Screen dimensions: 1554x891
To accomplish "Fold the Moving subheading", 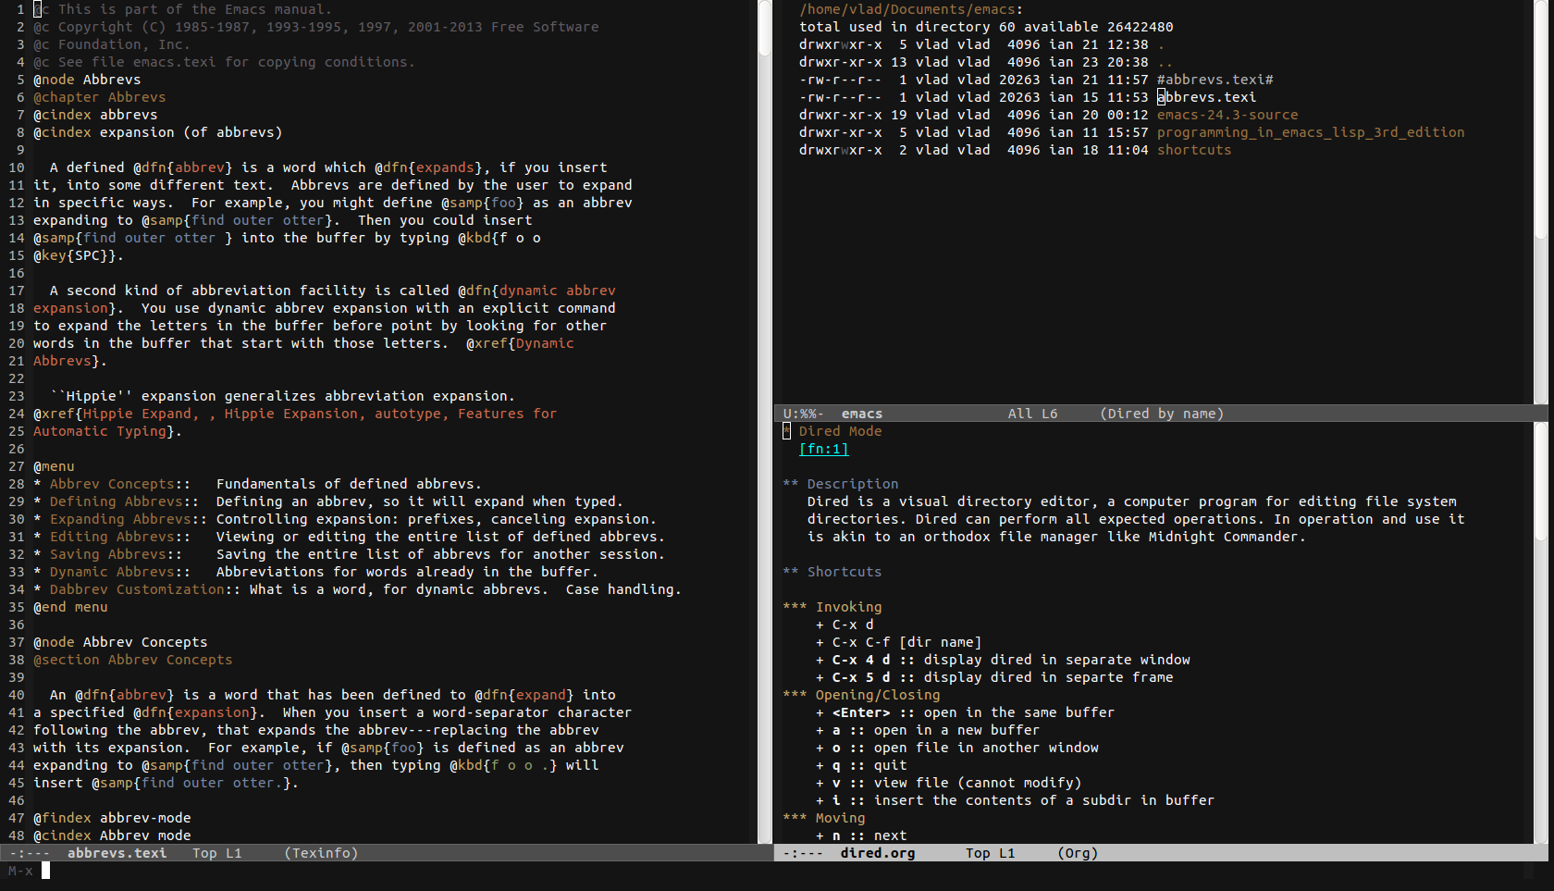I will tap(823, 818).
